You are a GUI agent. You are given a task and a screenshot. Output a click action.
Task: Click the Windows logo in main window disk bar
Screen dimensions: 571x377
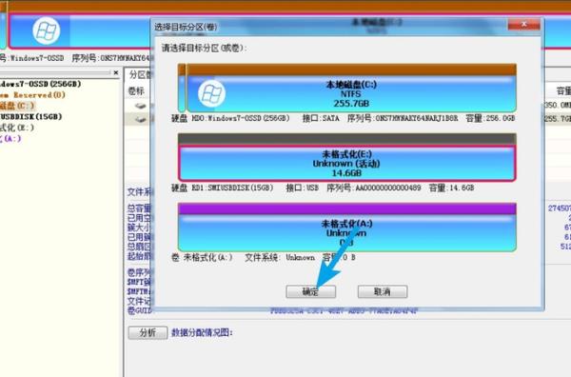(47, 30)
